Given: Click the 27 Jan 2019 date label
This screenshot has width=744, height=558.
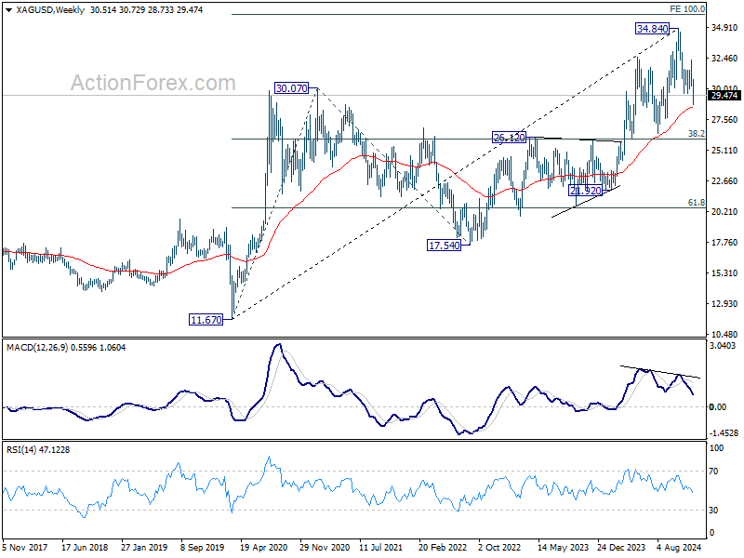Looking at the screenshot, I should (144, 548).
